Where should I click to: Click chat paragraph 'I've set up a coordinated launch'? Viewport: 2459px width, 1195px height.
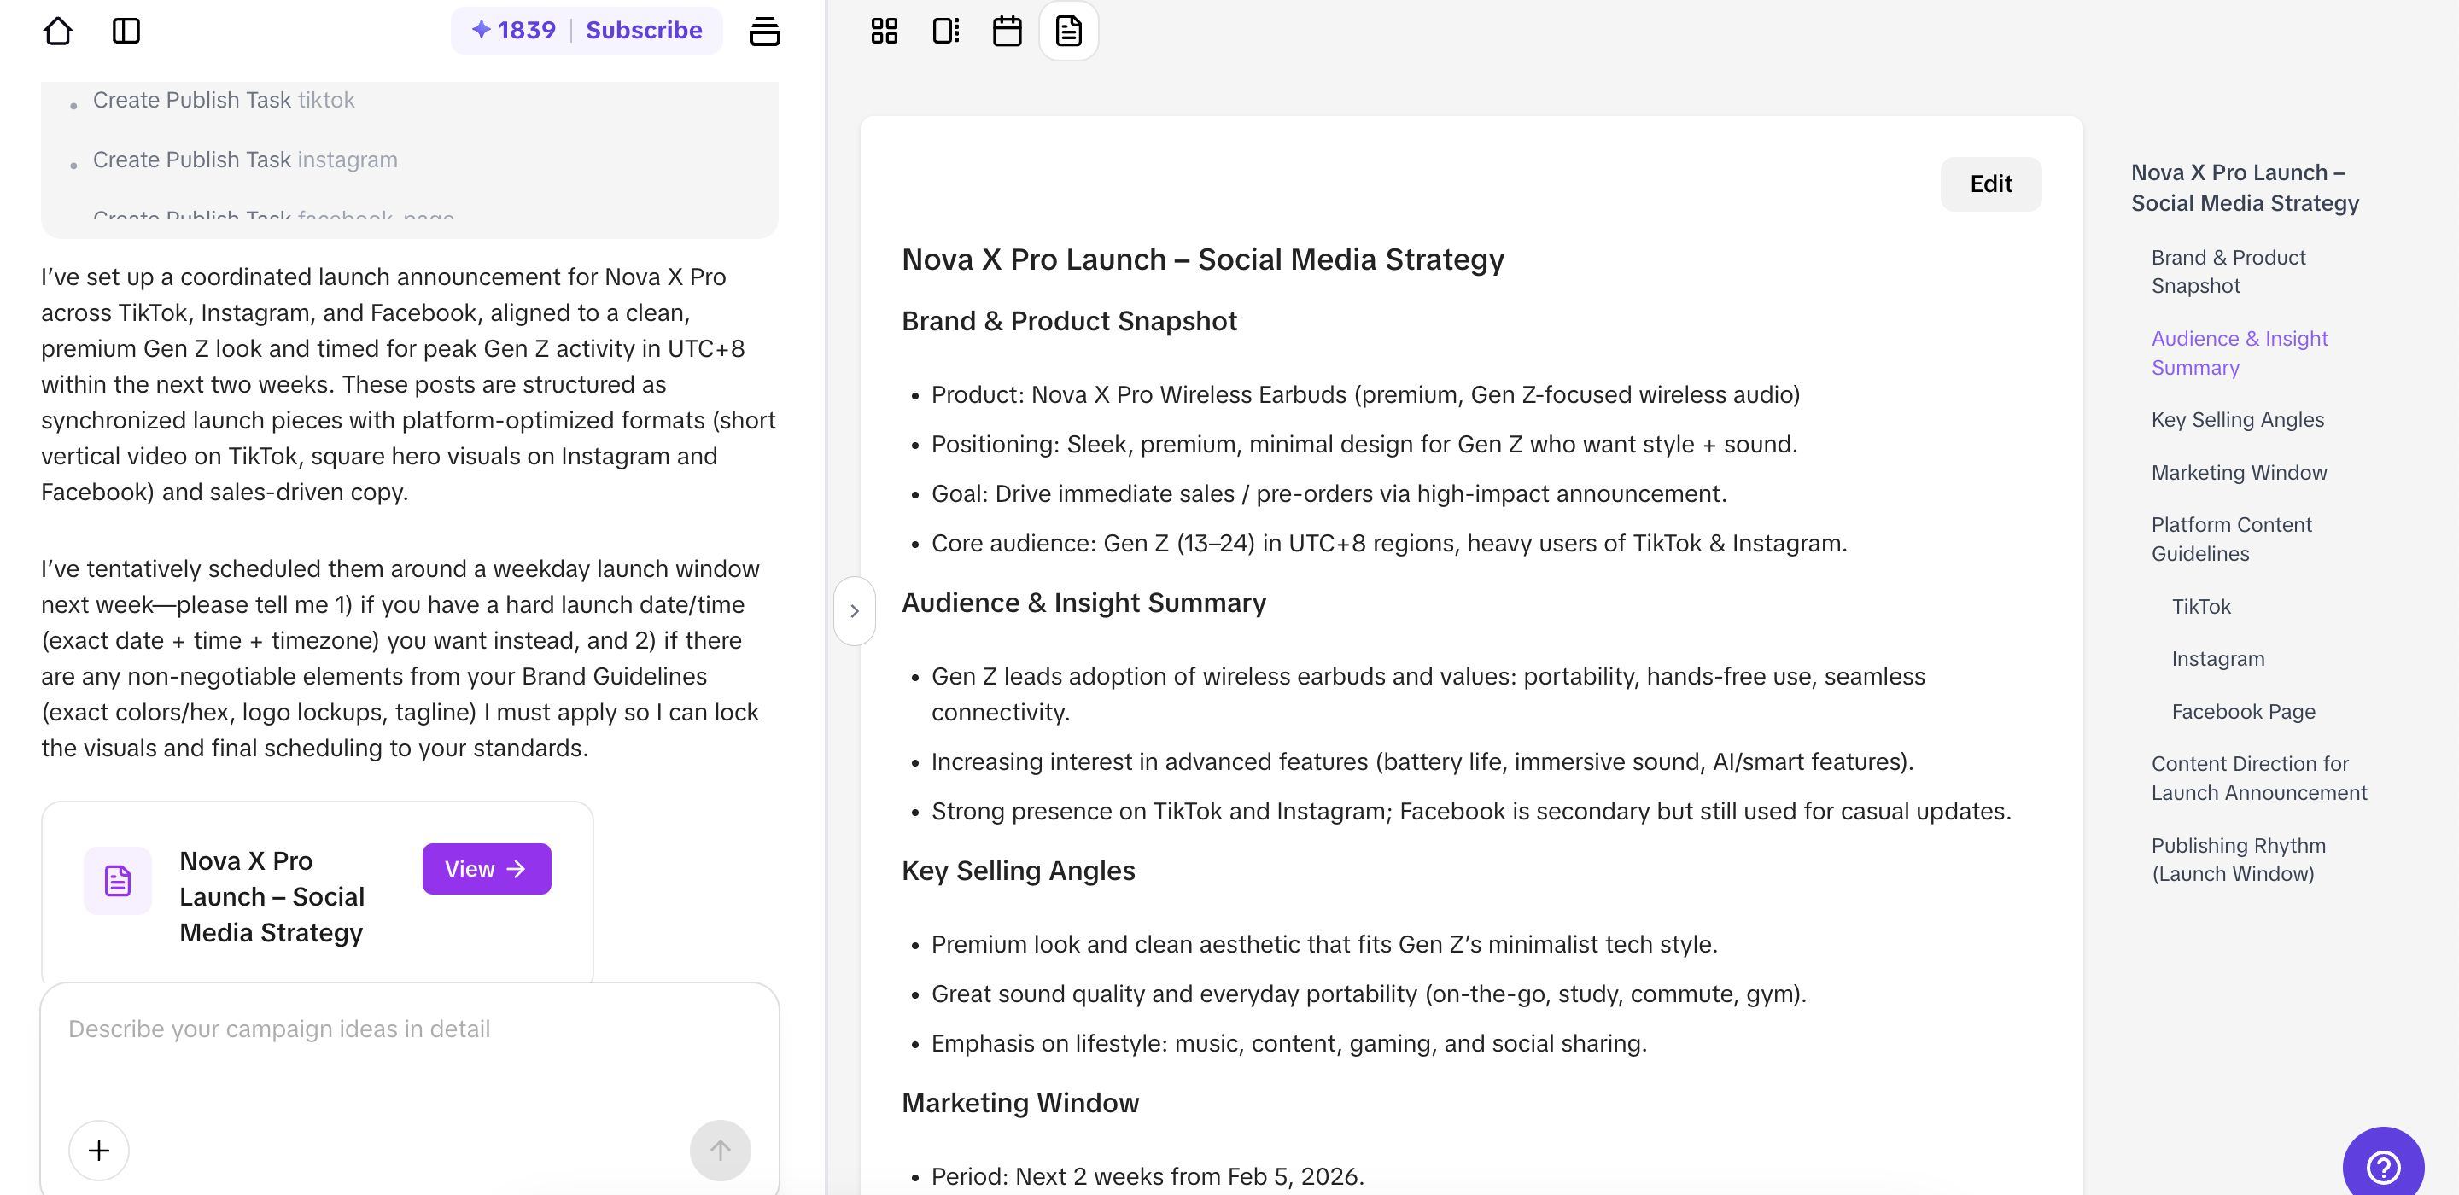tap(409, 384)
